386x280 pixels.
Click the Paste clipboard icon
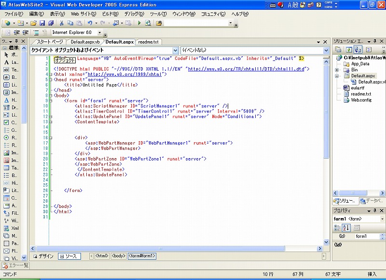click(x=79, y=23)
